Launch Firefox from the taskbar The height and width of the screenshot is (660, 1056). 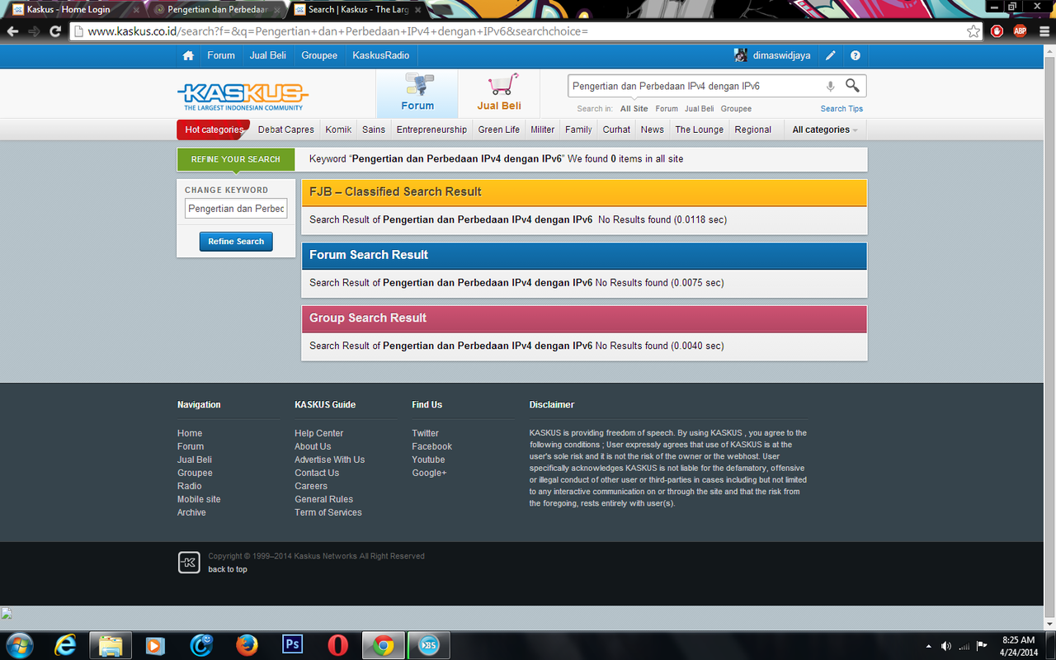(247, 645)
